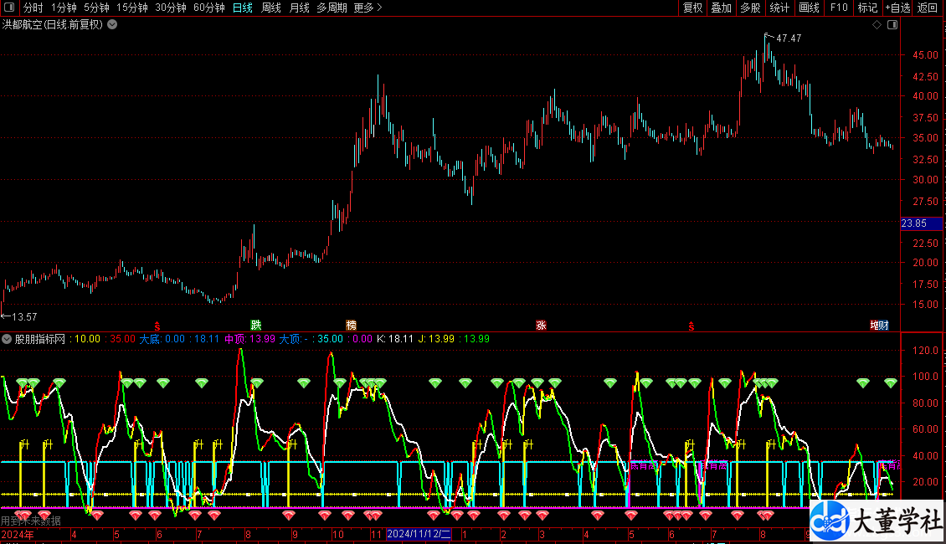Select the 15分钟 period tab

pos(131,8)
